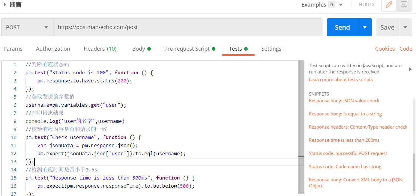Open the POST method dropdown

coord(27,27)
